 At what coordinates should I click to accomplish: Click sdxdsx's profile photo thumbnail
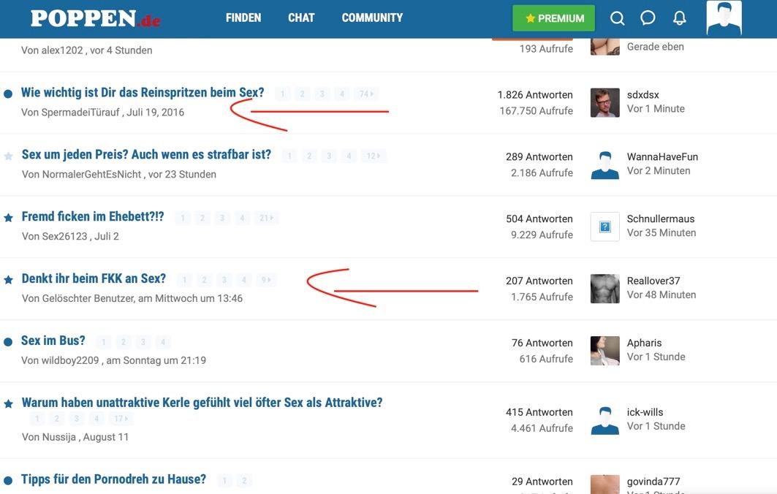pyautogui.click(x=604, y=103)
